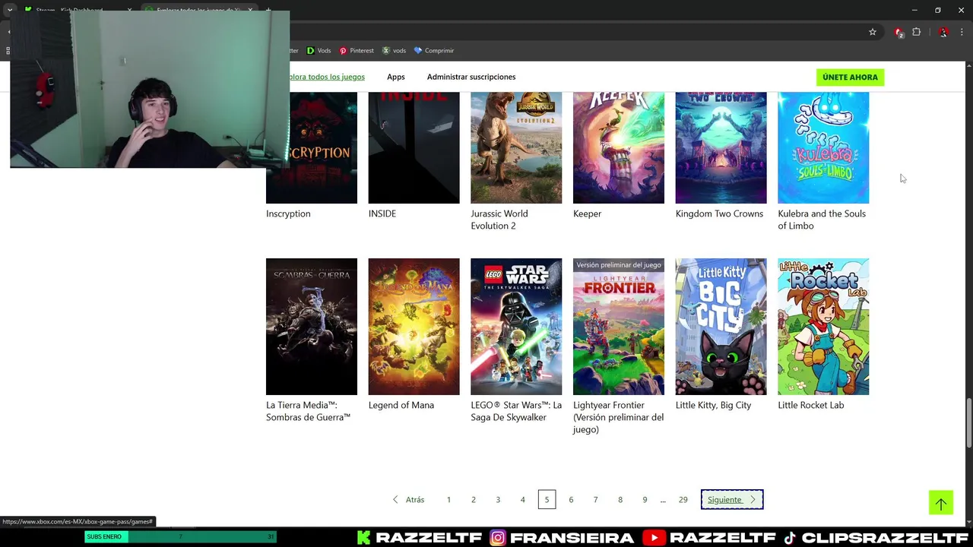This screenshot has height=547, width=973.
Task: Click the SUBS ENERO progress bar
Action: pyautogui.click(x=180, y=537)
